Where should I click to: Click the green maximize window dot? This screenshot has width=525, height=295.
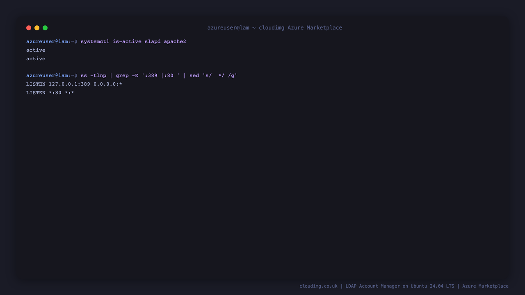[x=45, y=28]
